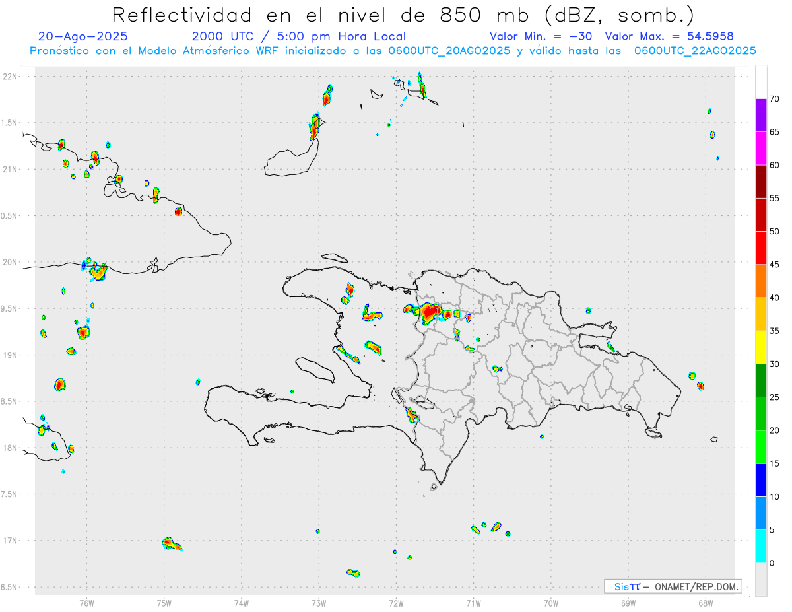This screenshot has height=612, width=792.
Task: Select the yellow 30-35 dBZ colorbar segment
Action: 761,347
